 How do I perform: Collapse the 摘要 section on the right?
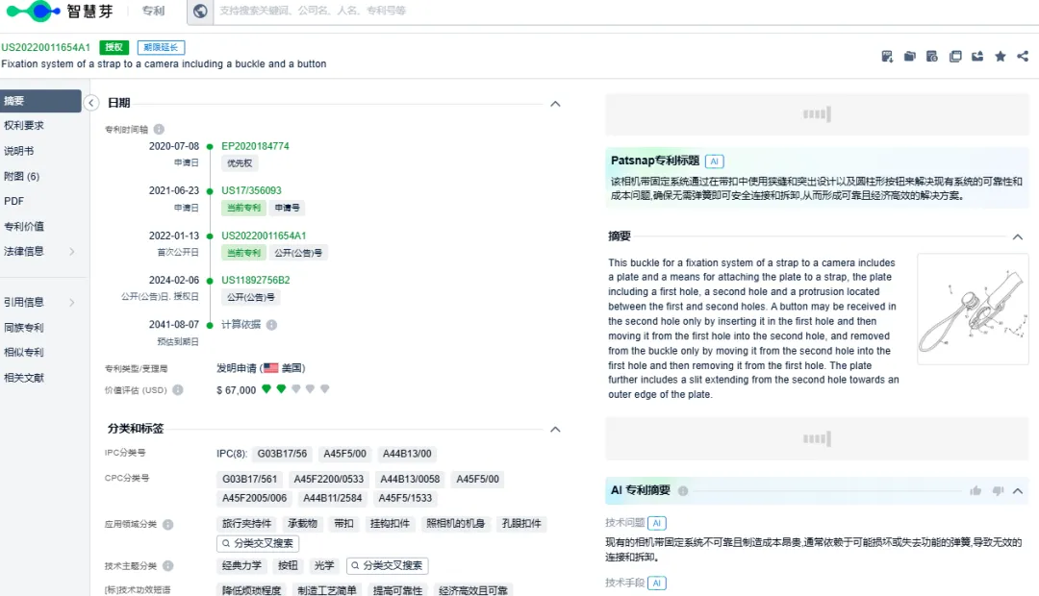1018,237
